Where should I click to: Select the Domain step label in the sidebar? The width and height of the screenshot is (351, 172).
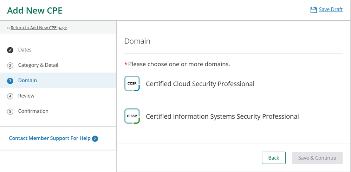tap(27, 81)
